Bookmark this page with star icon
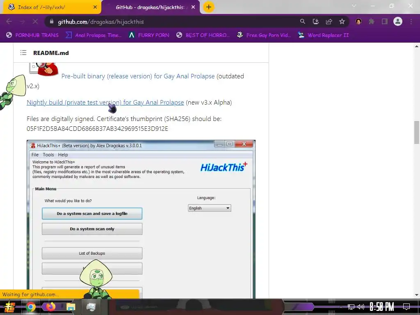420x315 pixels. pos(342,21)
